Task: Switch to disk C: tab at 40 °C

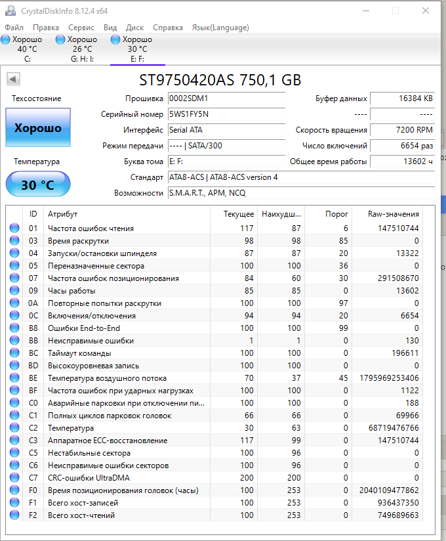Action: pyautogui.click(x=27, y=49)
